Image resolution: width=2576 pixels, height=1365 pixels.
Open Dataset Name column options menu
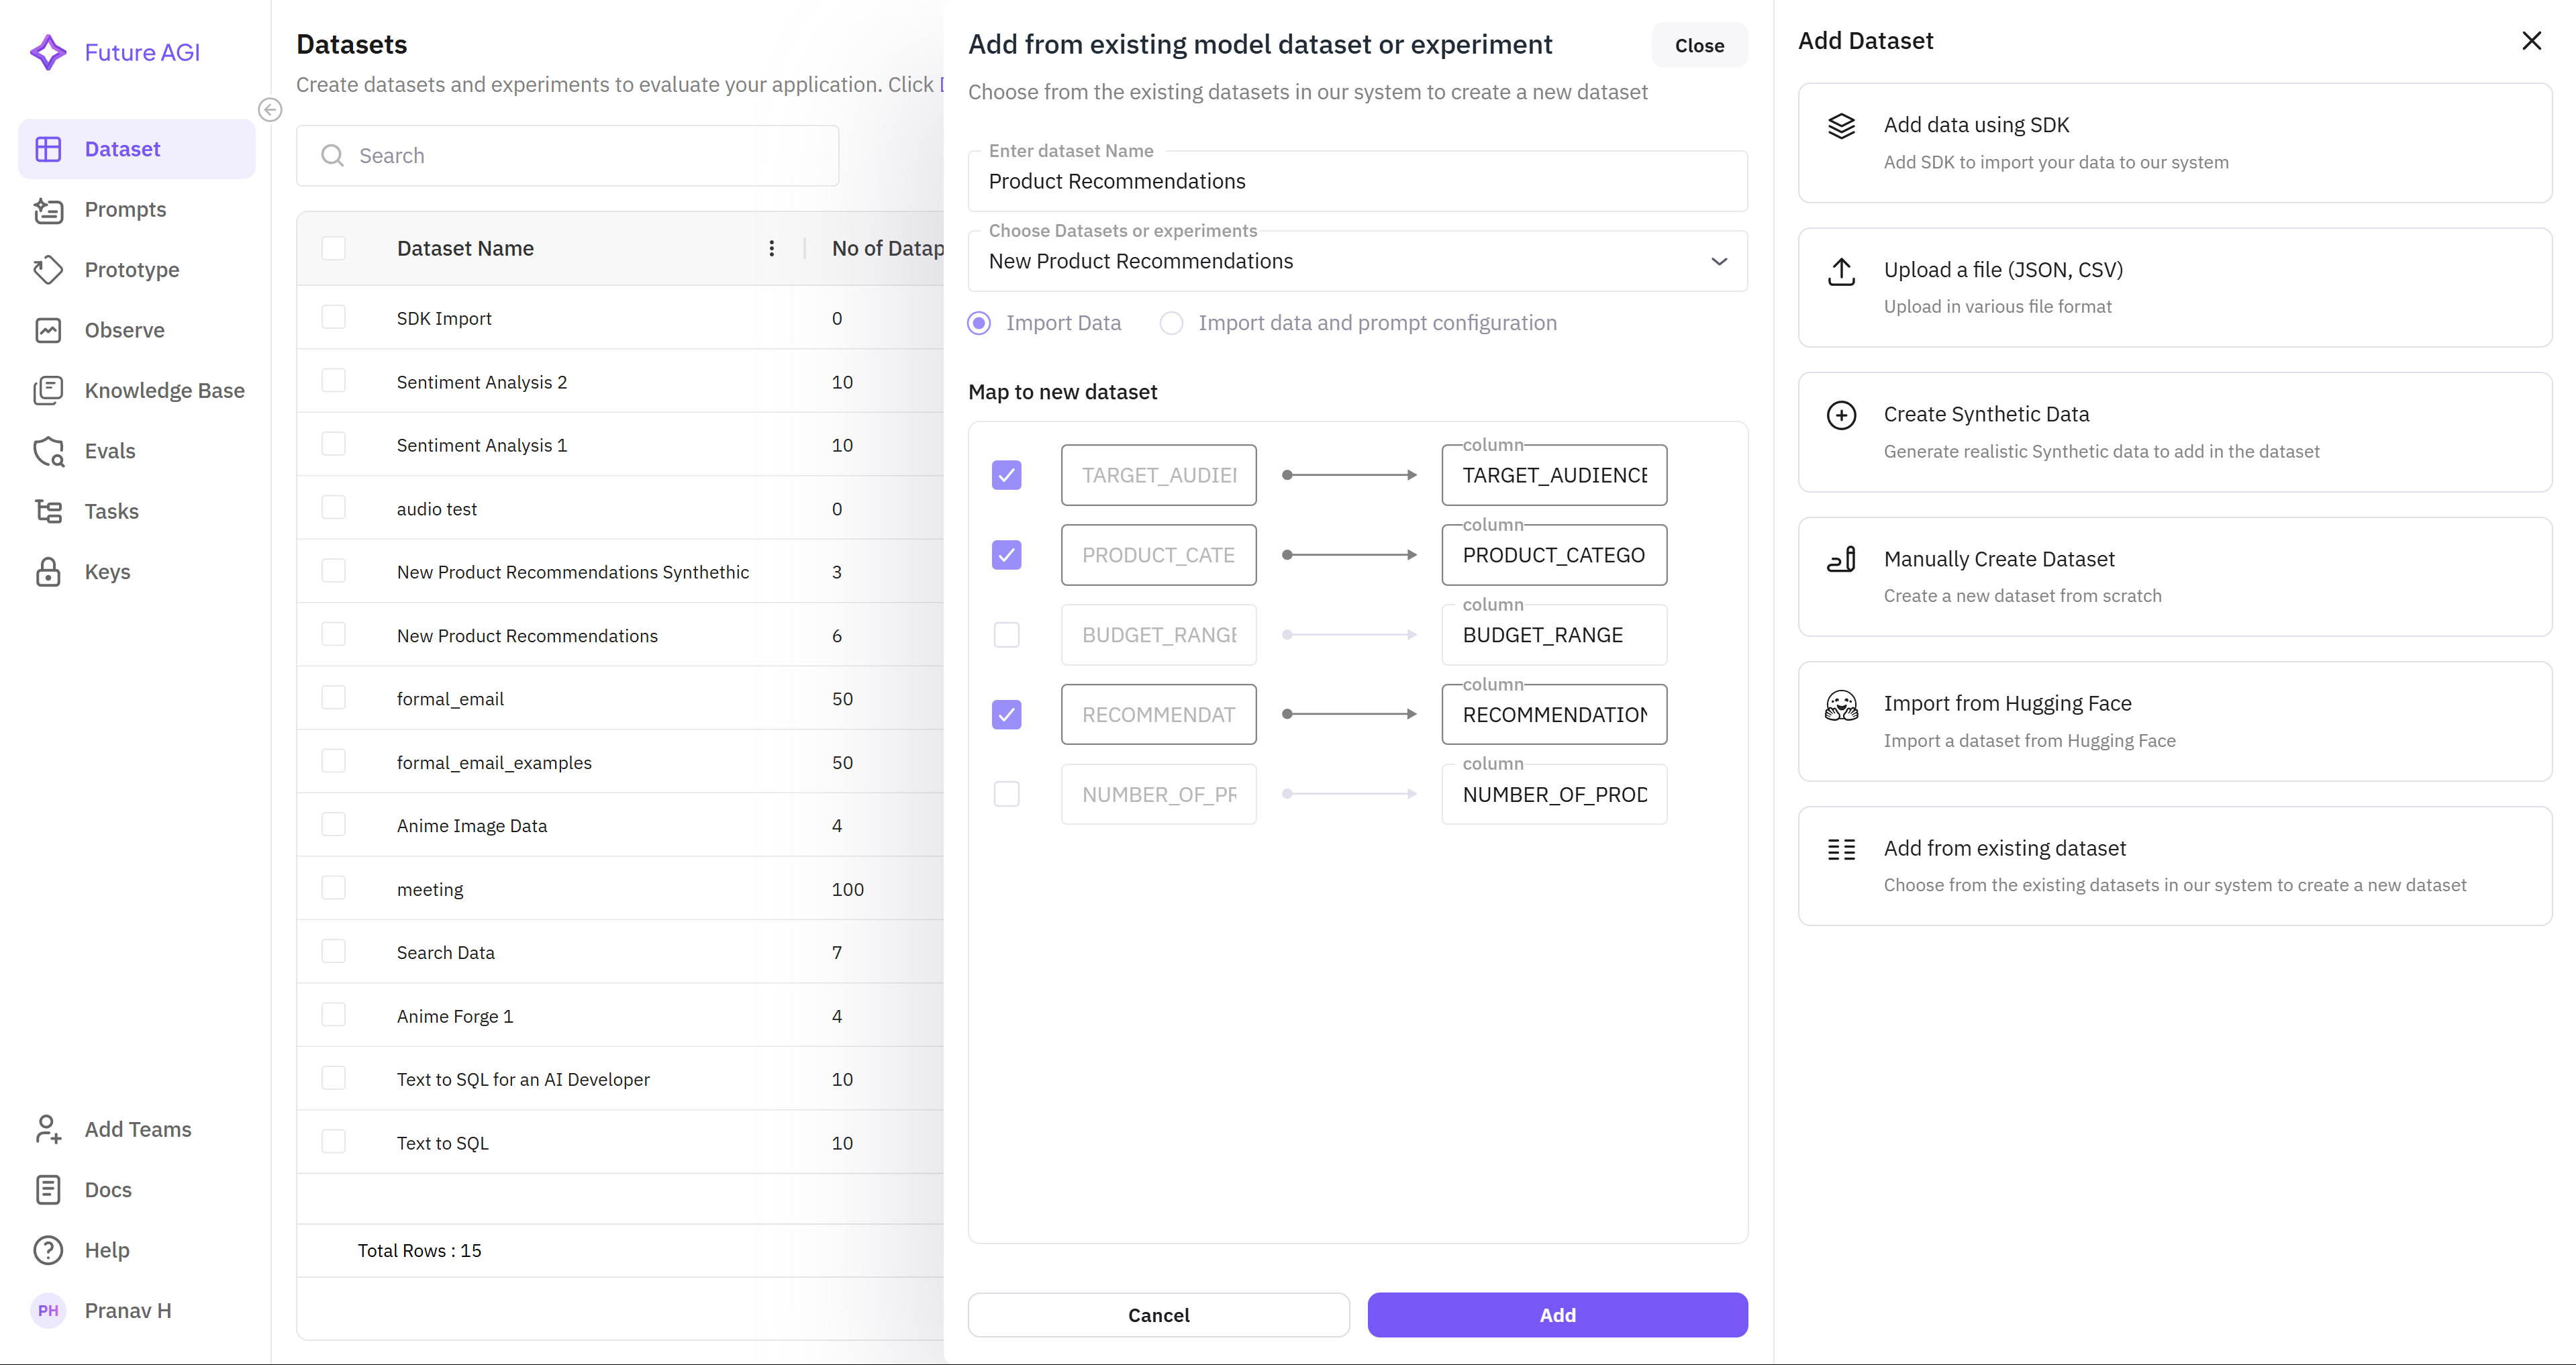[771, 249]
